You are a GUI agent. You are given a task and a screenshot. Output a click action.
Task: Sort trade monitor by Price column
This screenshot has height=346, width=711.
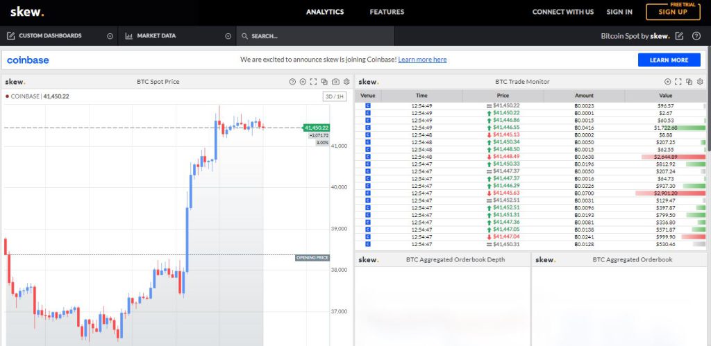[x=503, y=96]
